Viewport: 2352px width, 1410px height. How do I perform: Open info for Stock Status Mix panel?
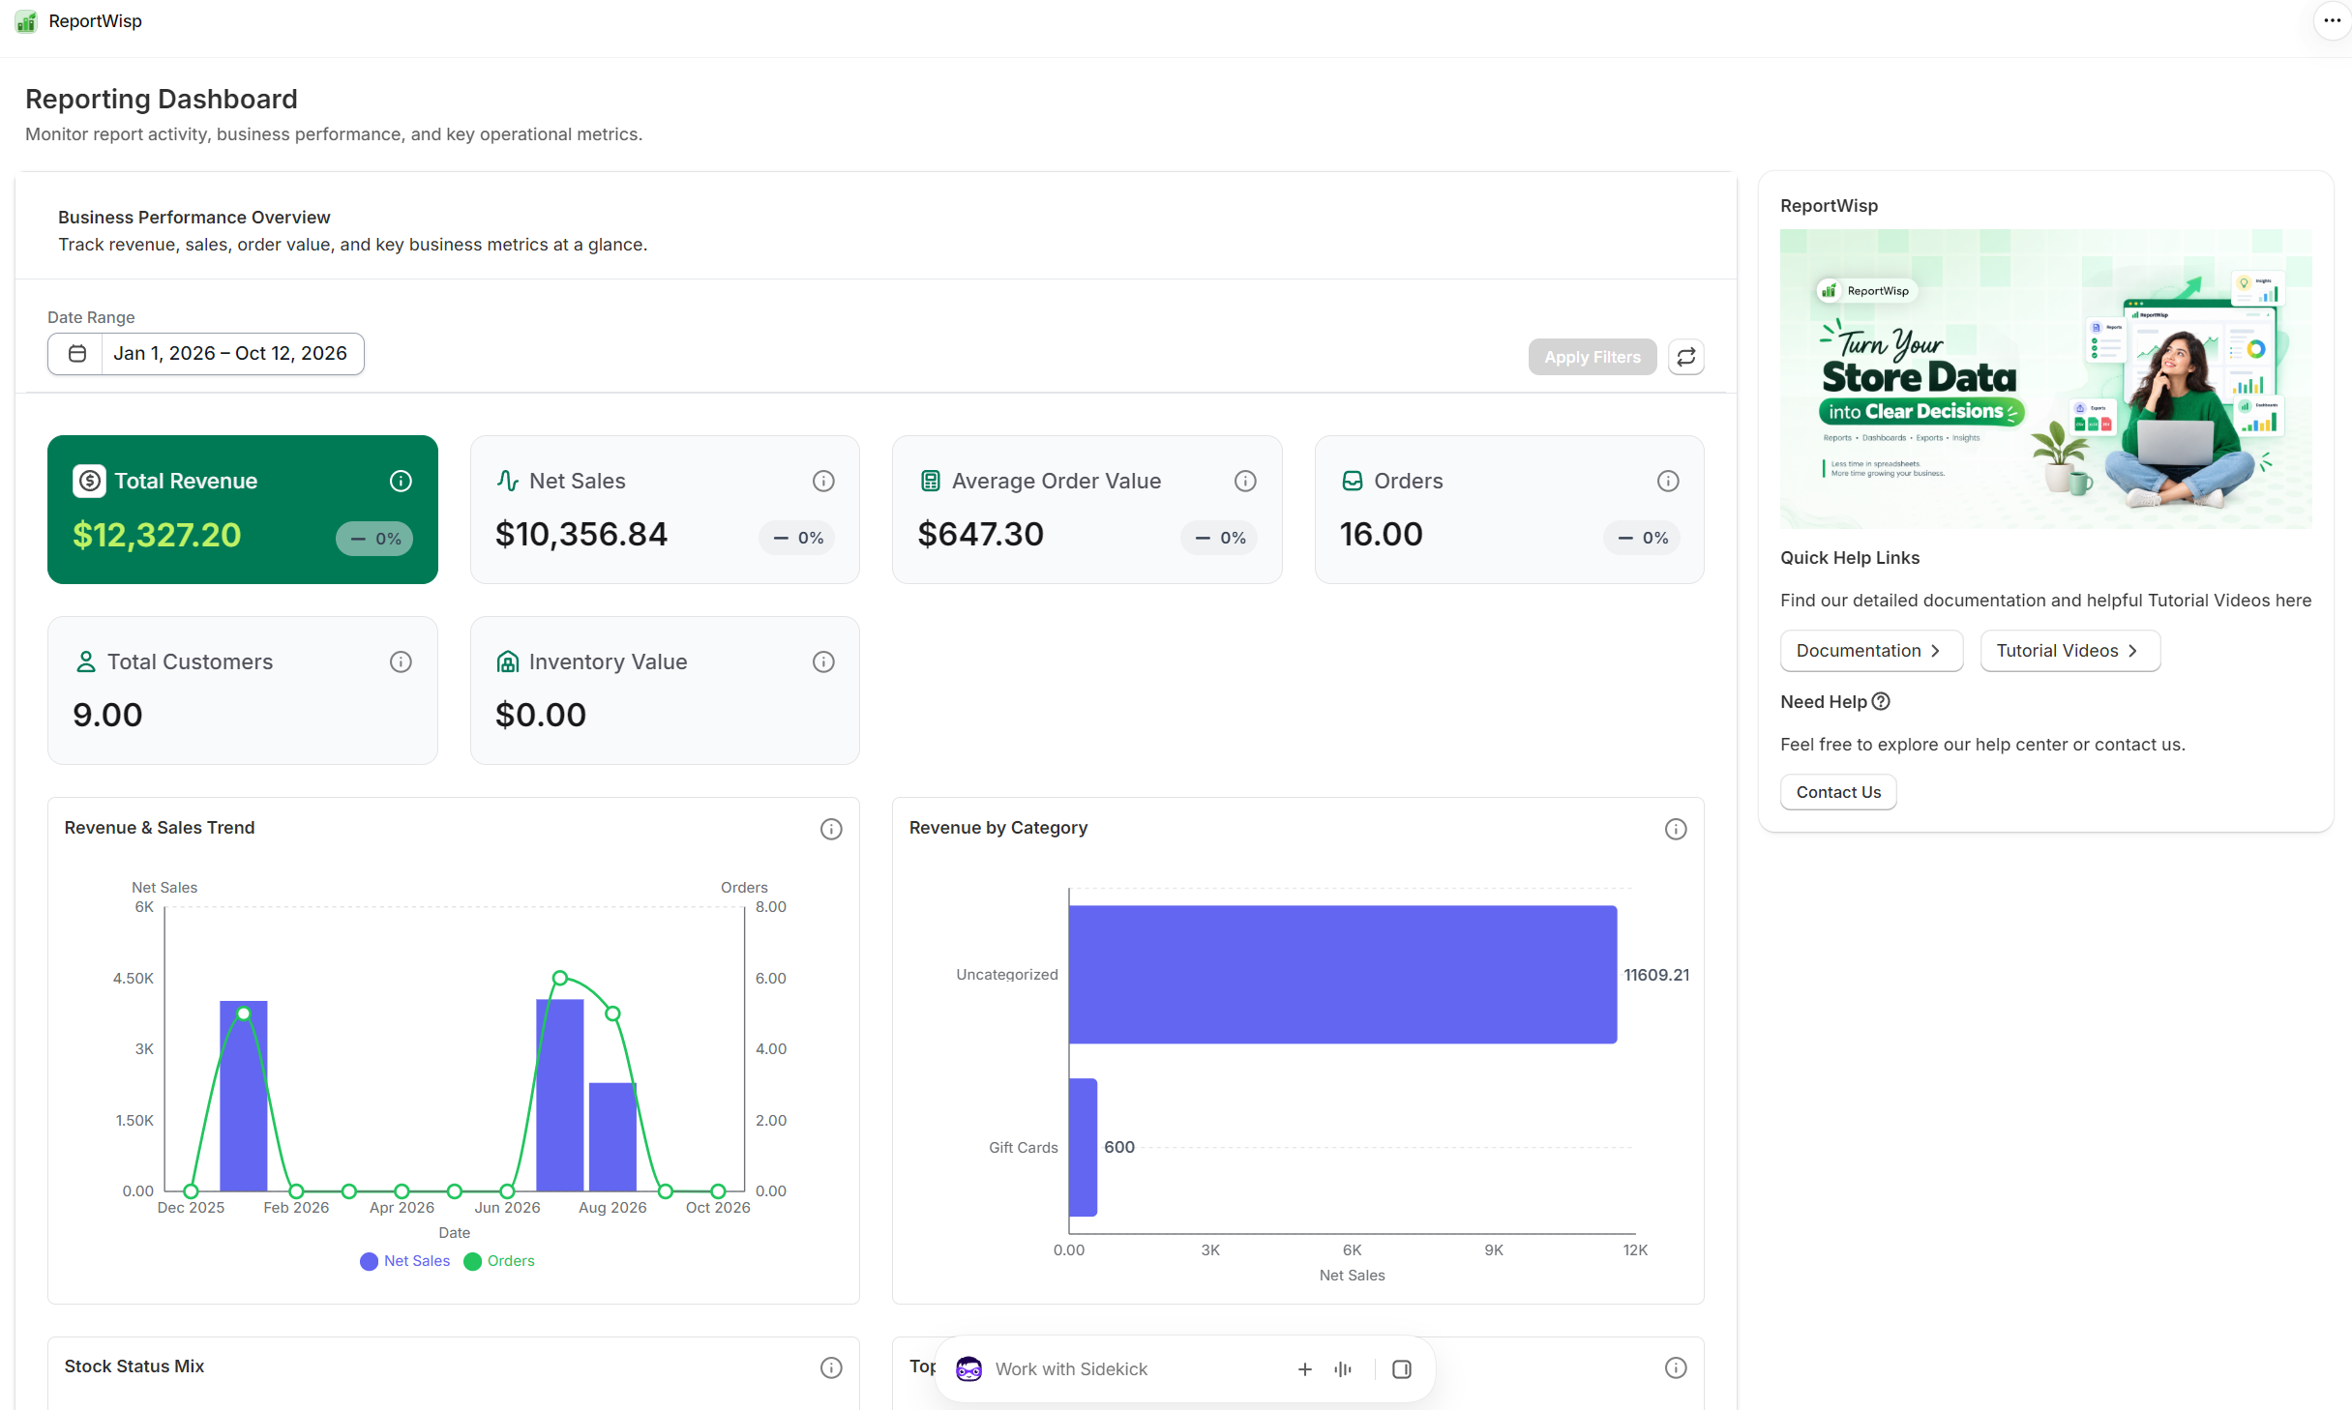click(831, 1367)
